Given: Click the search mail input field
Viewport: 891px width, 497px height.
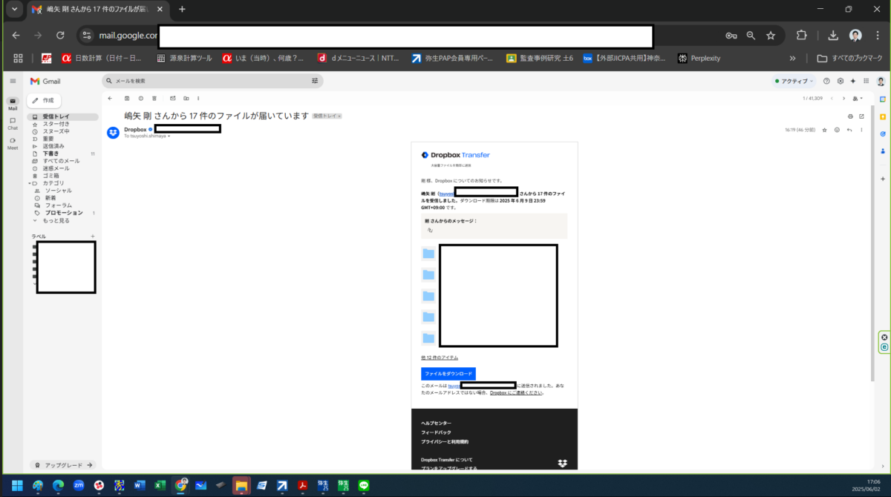Looking at the screenshot, I should [212, 81].
